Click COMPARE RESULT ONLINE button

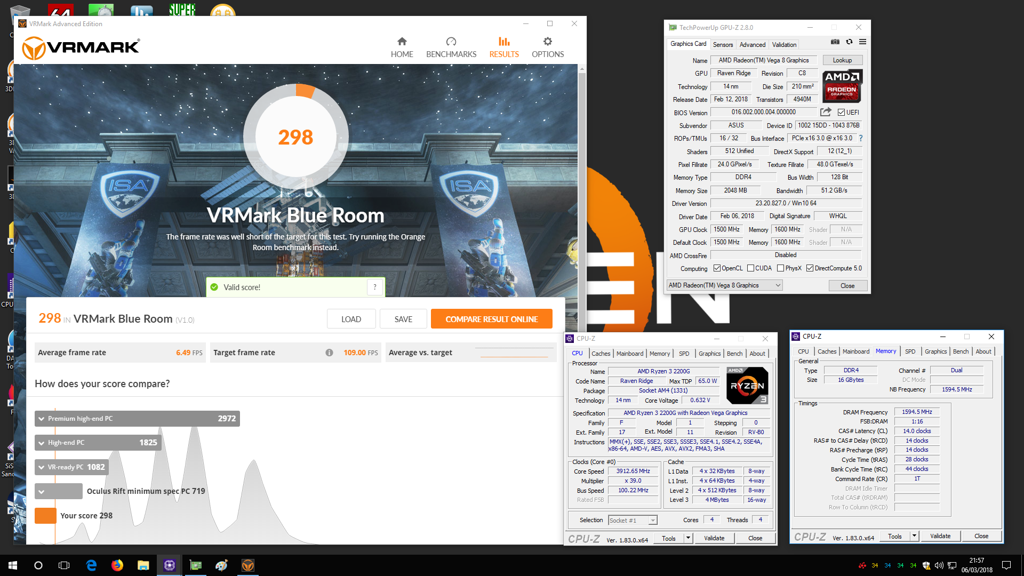[491, 319]
